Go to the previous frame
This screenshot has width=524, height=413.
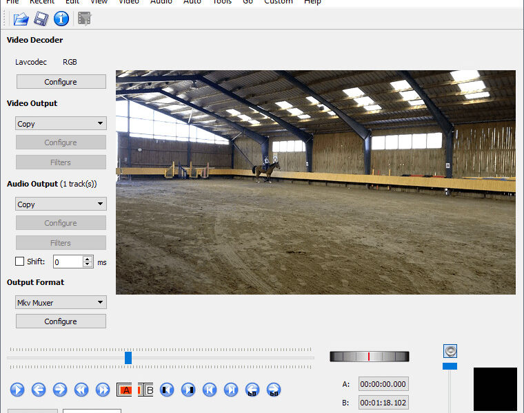point(39,390)
